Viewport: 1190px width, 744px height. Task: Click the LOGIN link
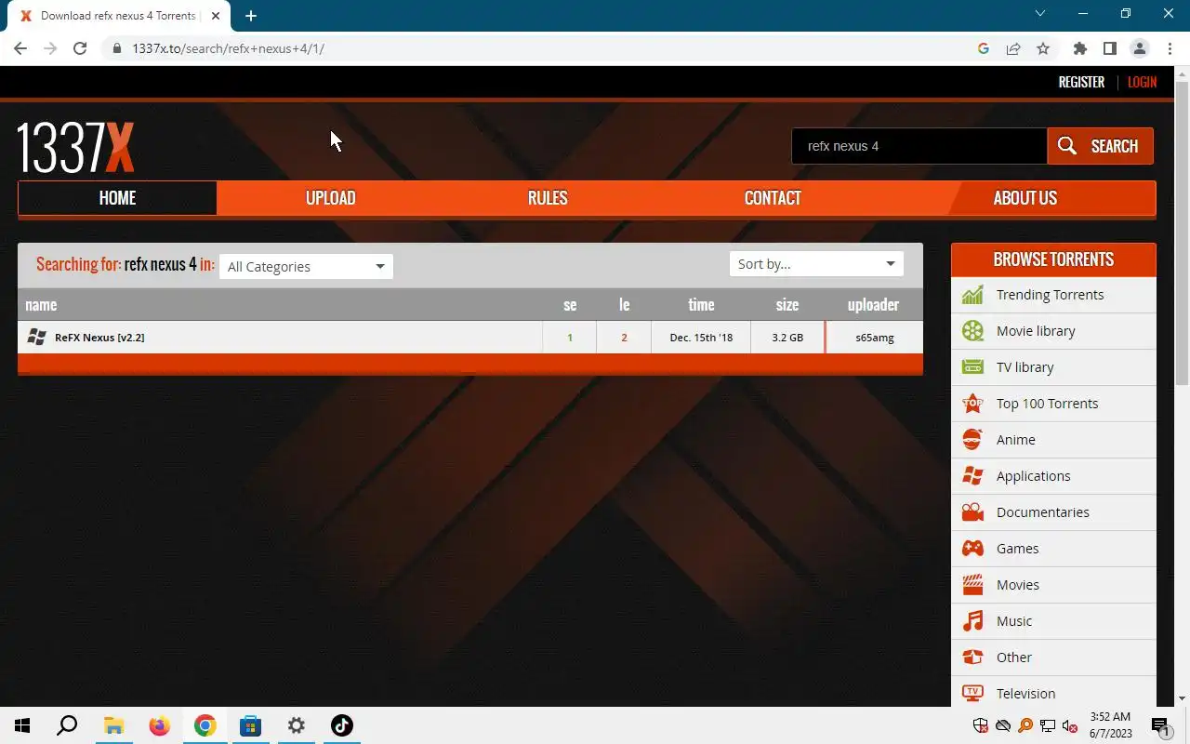1142,82
